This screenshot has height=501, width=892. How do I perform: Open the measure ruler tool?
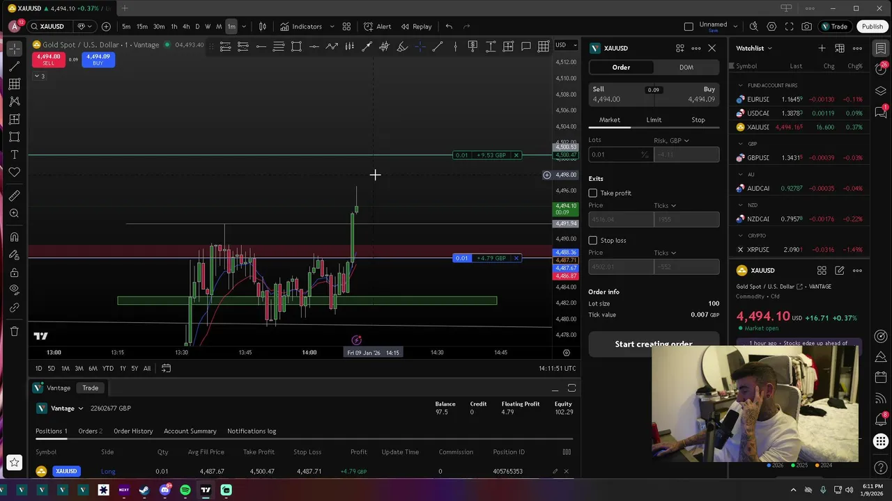pos(14,196)
